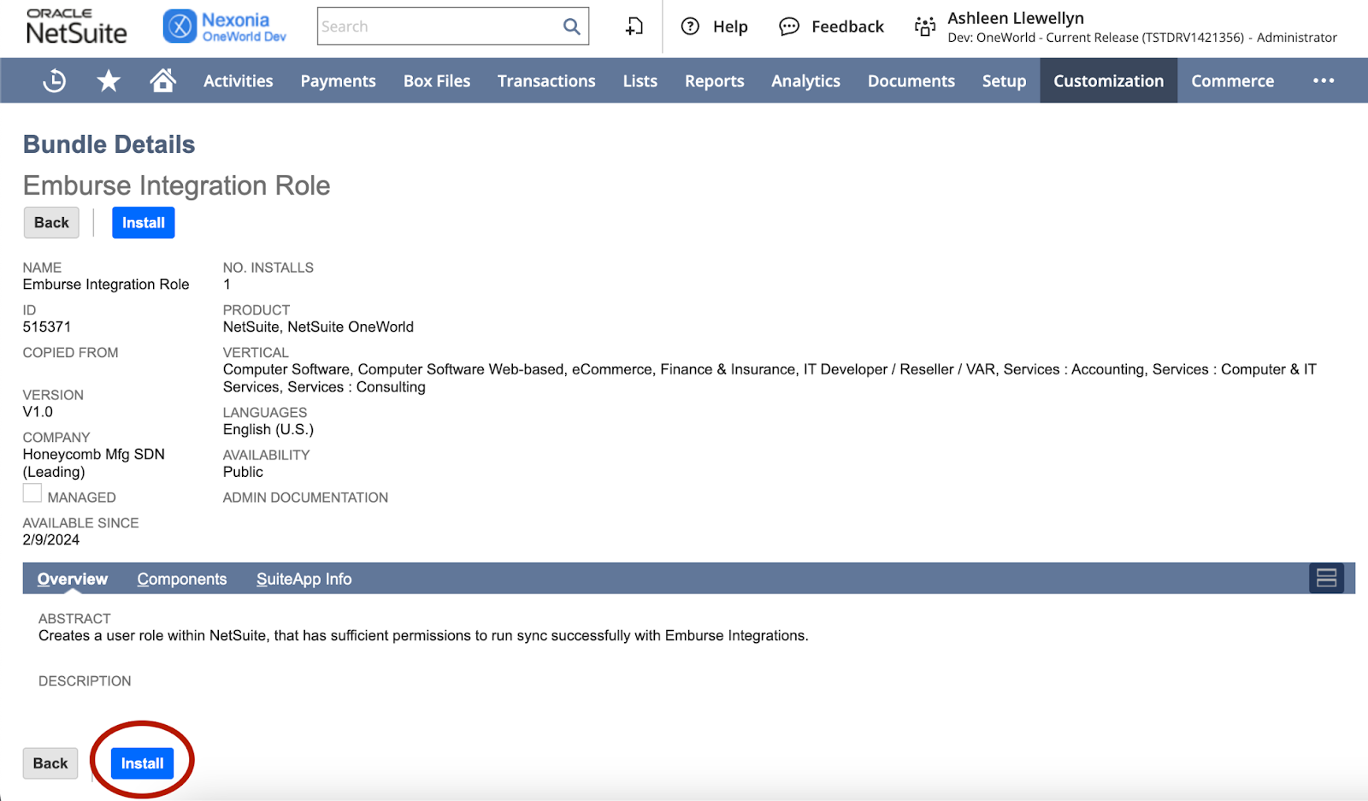Open the Box Files menu

pyautogui.click(x=437, y=81)
